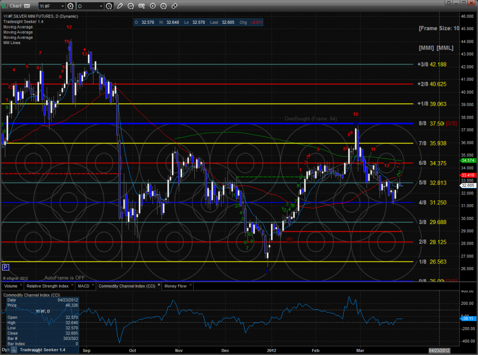Click the link icon in the toolbar
The image size is (478, 355).
[174, 6]
